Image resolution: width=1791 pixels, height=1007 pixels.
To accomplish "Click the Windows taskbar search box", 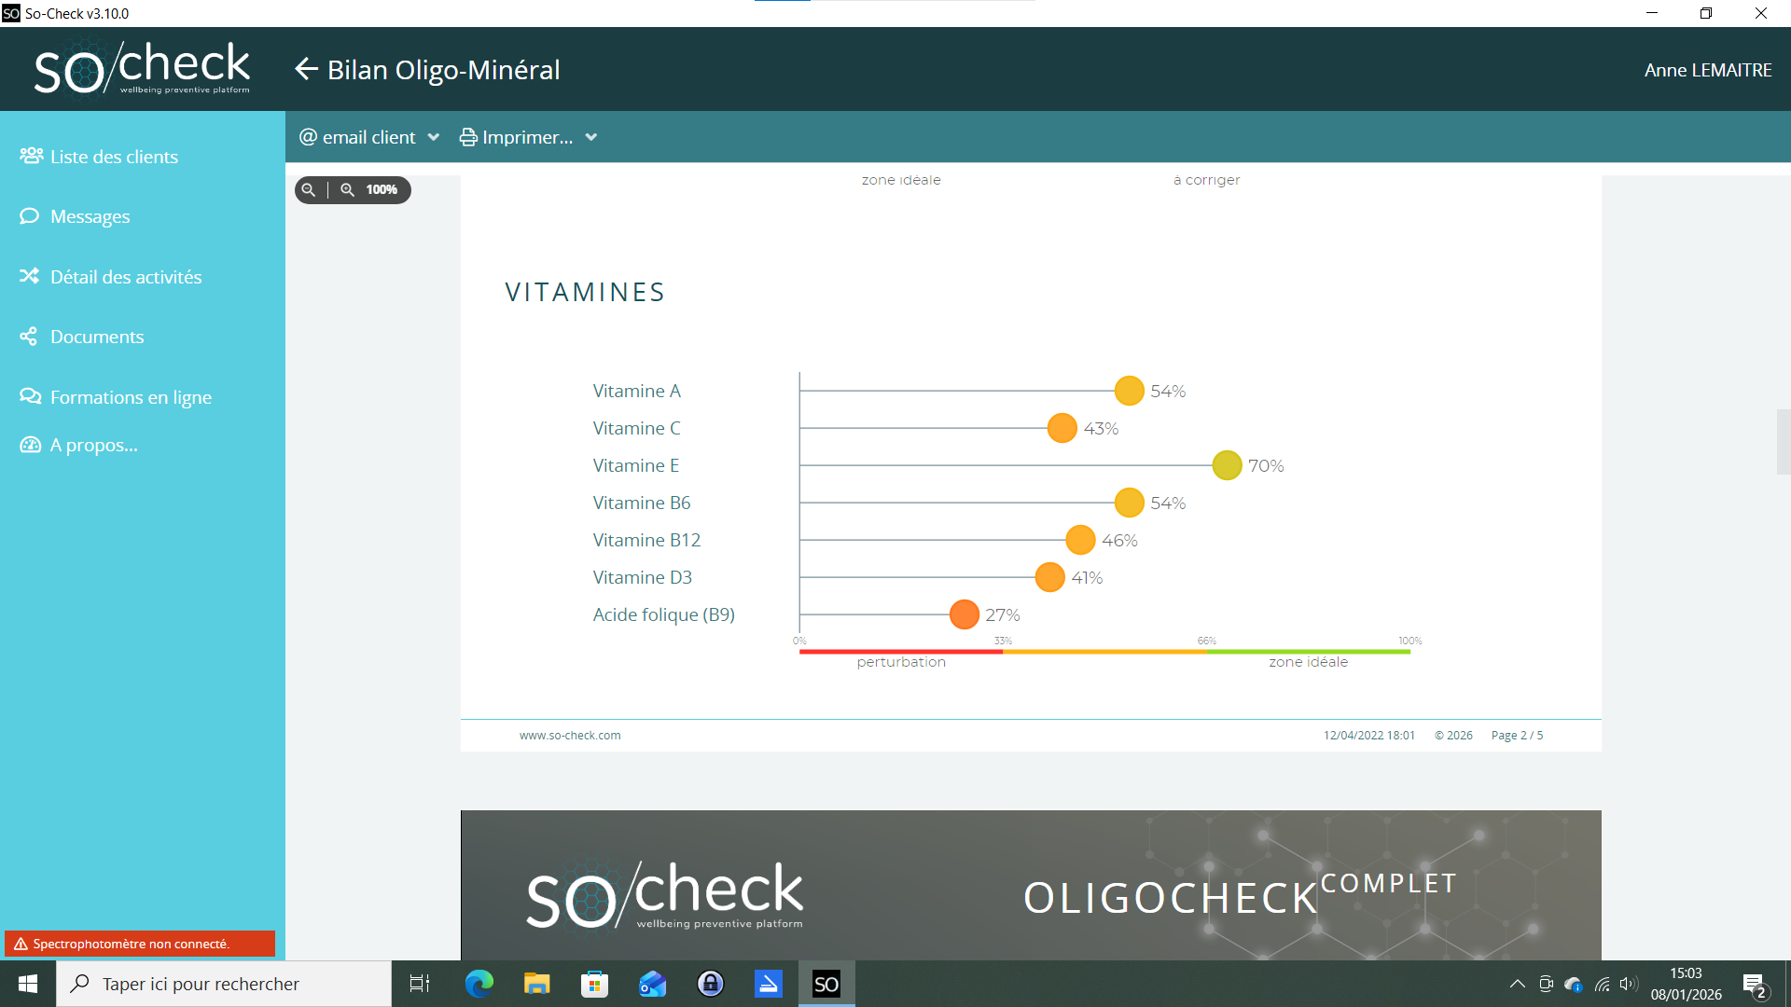I will point(224,984).
